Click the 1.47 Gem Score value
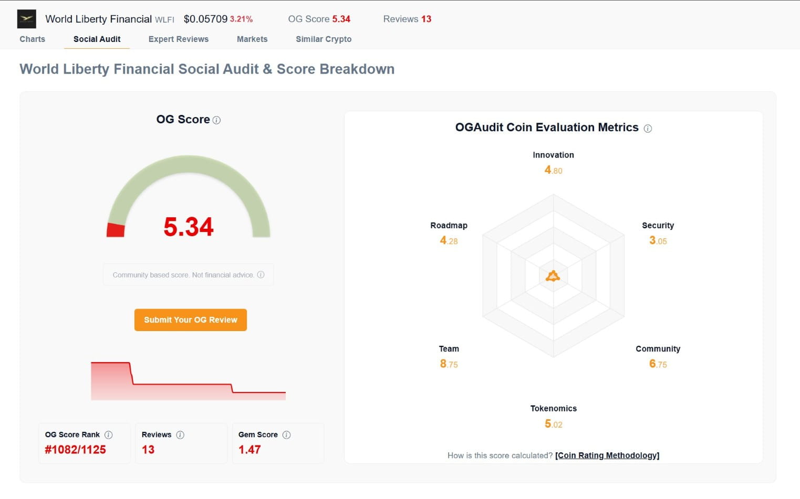Image resolution: width=800 pixels, height=499 pixels. point(250,450)
